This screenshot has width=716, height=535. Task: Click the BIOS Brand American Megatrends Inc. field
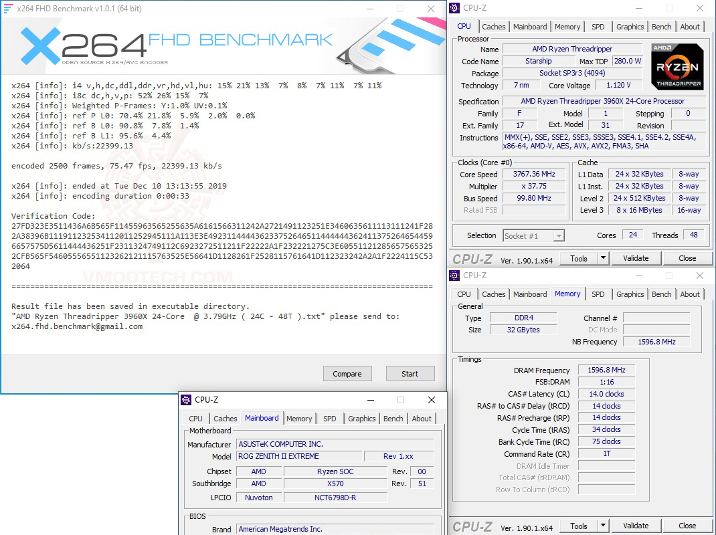click(335, 530)
